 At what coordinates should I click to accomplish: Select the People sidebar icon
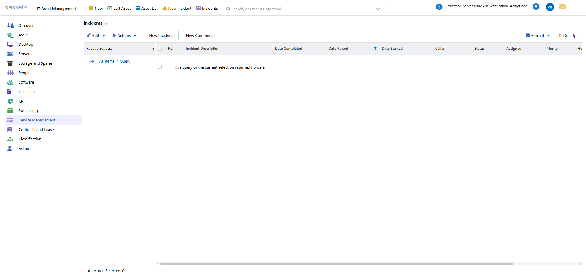click(10, 73)
